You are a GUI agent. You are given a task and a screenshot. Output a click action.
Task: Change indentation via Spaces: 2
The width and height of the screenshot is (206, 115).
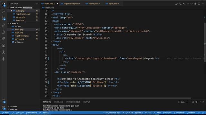tap(139, 113)
